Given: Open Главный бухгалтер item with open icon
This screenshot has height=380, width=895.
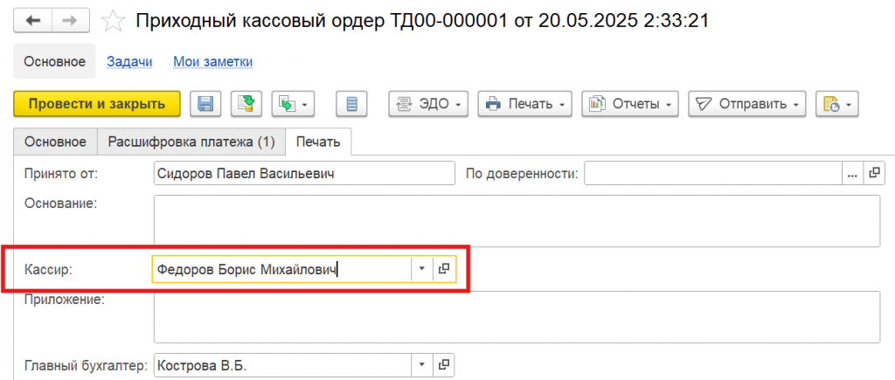Looking at the screenshot, I should [444, 364].
